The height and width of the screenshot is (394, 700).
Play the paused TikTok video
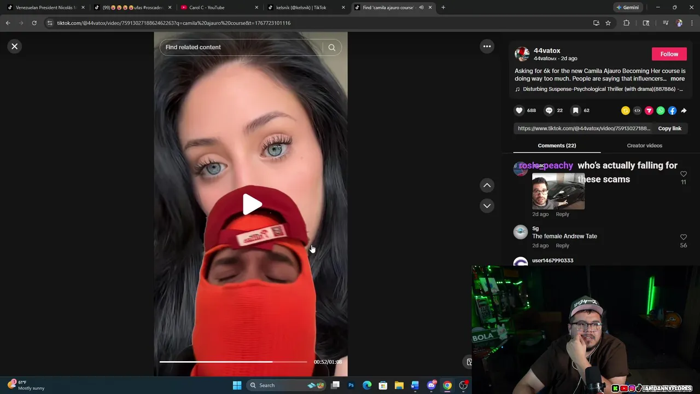252,204
